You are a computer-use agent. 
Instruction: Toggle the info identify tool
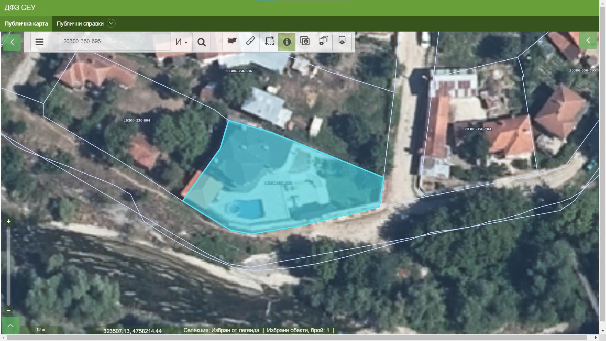[x=287, y=42]
